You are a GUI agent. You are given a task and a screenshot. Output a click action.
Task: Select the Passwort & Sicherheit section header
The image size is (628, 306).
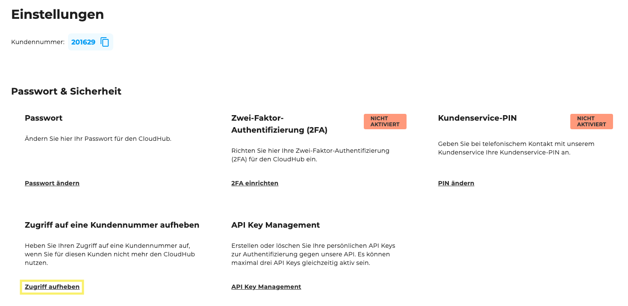[66, 91]
